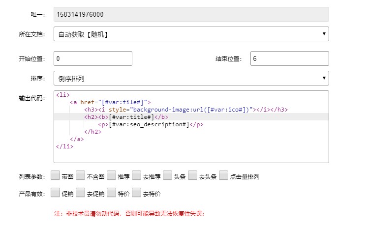Enable the 带图 checkbox
This screenshot has height=227, width=366.
55,175
